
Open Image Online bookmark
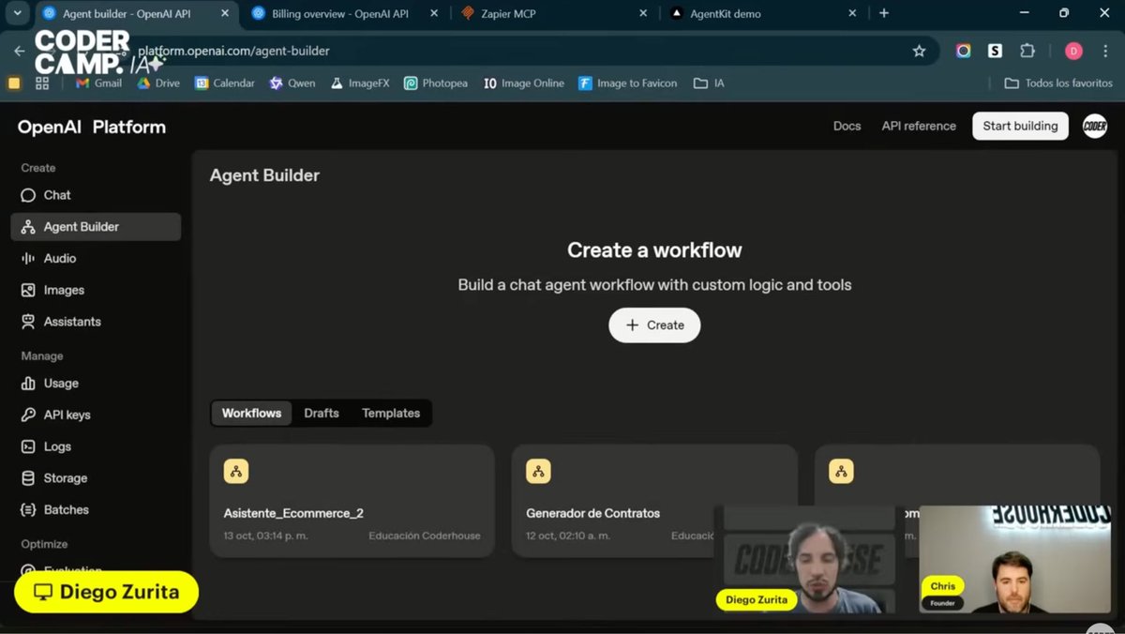point(524,83)
